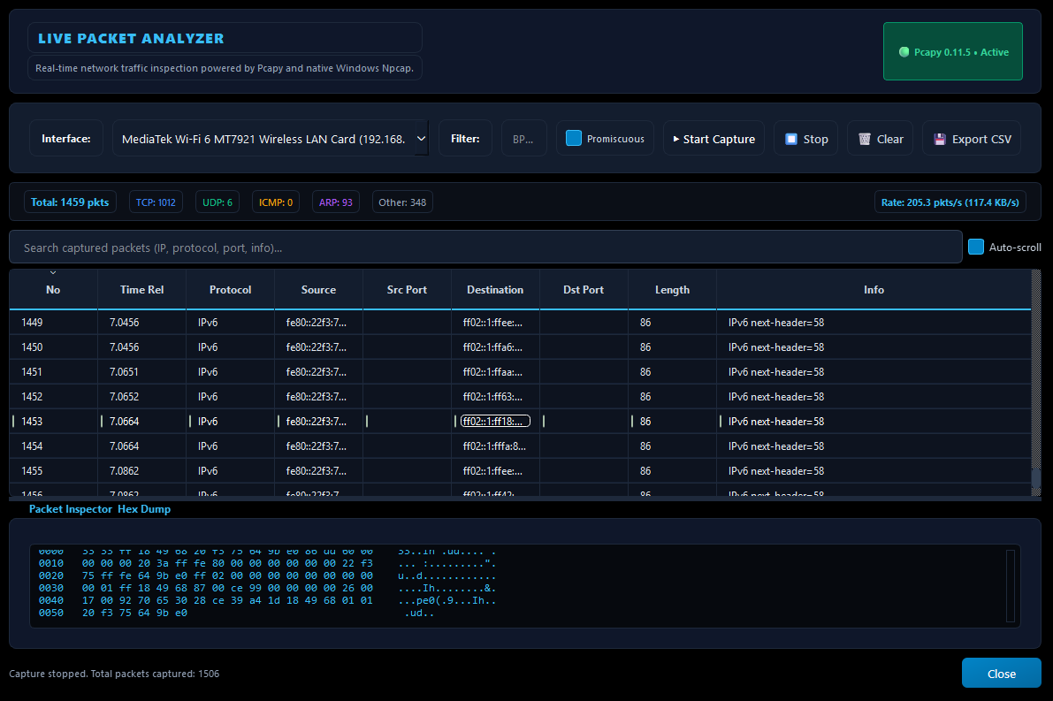Sort by Destination column header
This screenshot has height=701, width=1053.
click(495, 289)
